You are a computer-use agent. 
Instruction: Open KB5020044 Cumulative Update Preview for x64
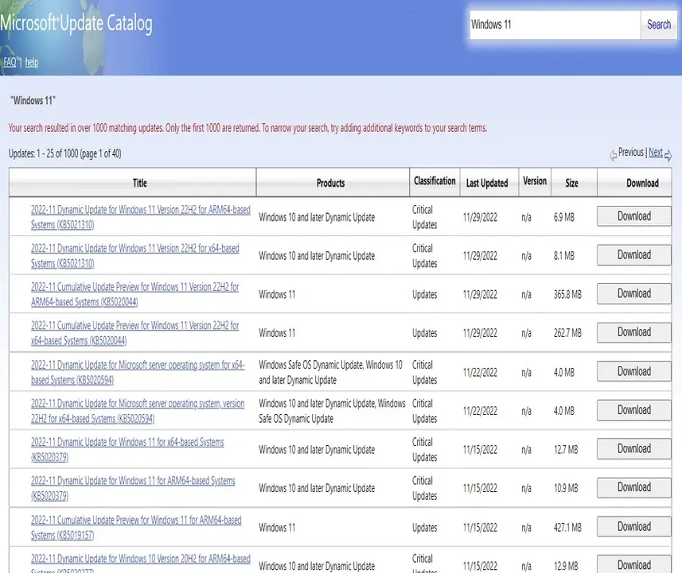coord(134,333)
